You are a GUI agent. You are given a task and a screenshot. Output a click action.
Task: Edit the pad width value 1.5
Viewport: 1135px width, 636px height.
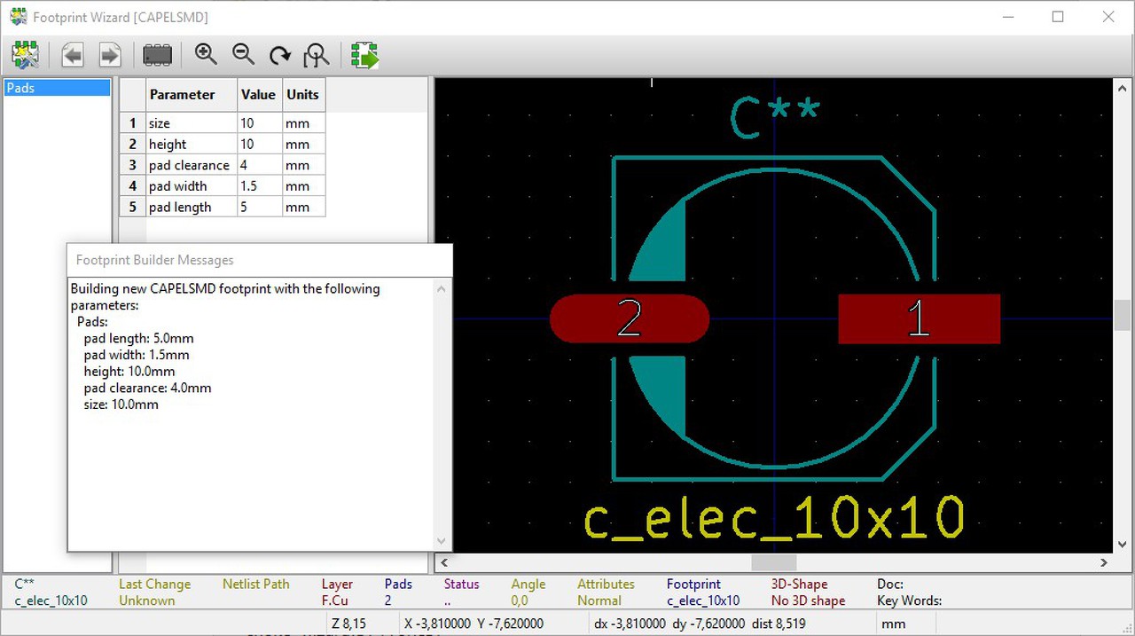coord(260,186)
